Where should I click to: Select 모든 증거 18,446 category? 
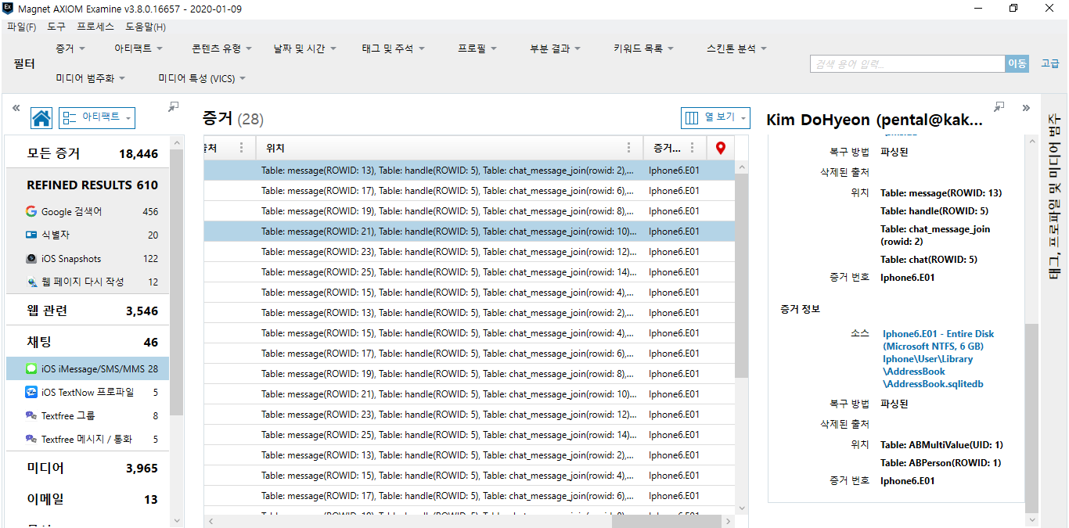point(88,154)
